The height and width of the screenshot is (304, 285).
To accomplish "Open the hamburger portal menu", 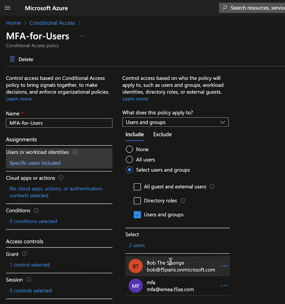I will click(x=7, y=8).
